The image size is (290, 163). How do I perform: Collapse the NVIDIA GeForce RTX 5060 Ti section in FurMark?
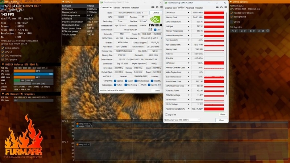click(x=3, y=65)
